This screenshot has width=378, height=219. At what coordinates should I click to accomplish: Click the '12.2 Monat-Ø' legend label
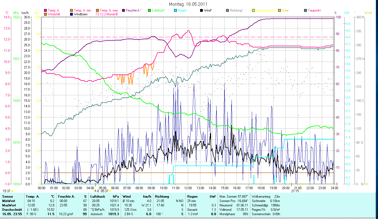pyautogui.click(x=109, y=14)
